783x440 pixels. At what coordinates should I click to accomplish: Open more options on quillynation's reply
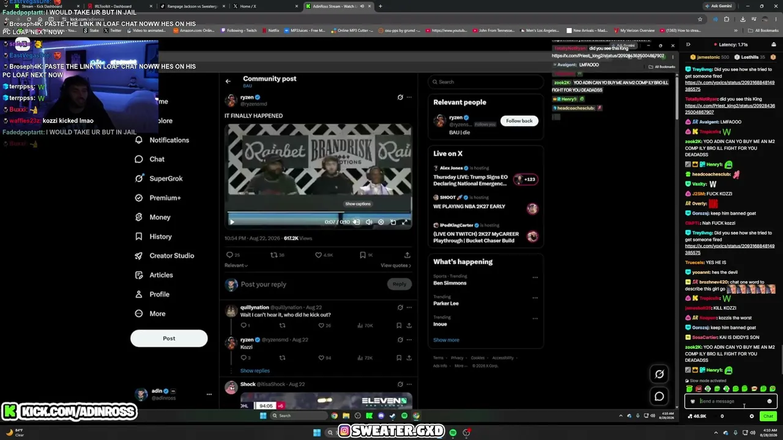pos(409,307)
